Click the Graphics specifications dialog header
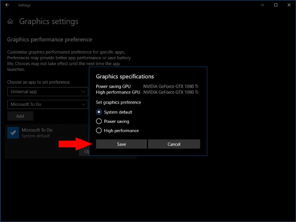 click(x=124, y=76)
